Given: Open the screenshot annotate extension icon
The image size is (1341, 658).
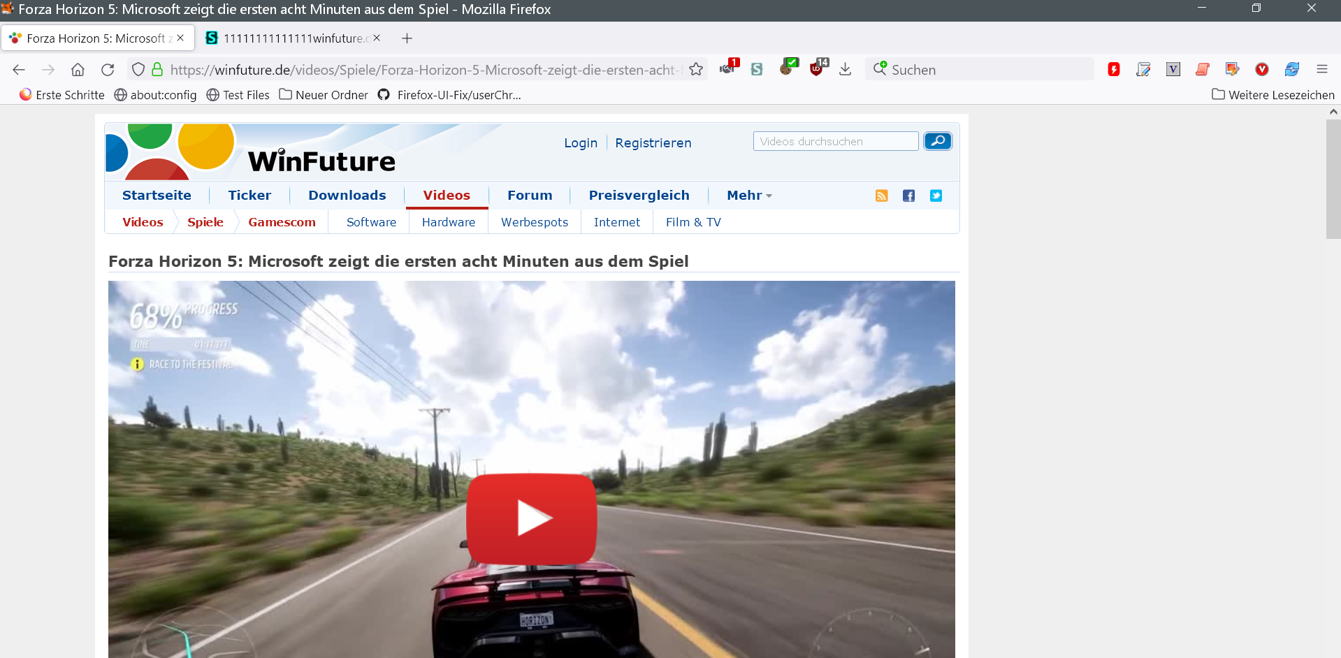Looking at the screenshot, I should coord(1232,69).
